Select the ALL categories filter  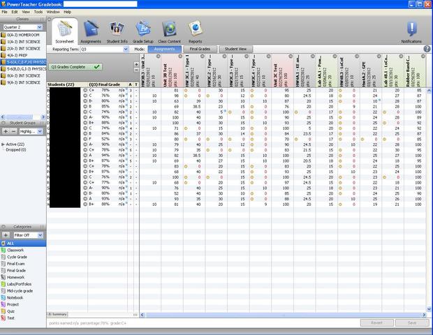(23, 244)
